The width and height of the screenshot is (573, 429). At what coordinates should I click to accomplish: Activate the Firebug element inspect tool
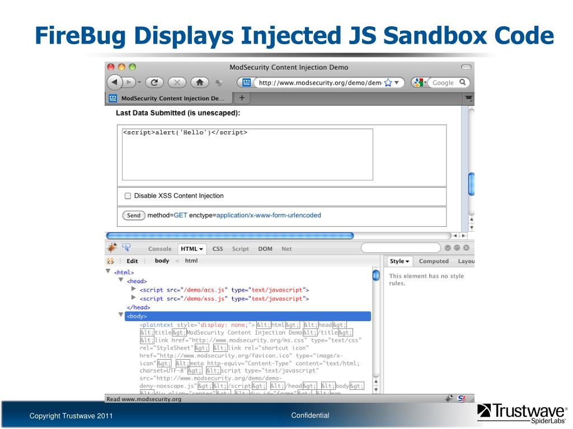pyautogui.click(x=126, y=247)
